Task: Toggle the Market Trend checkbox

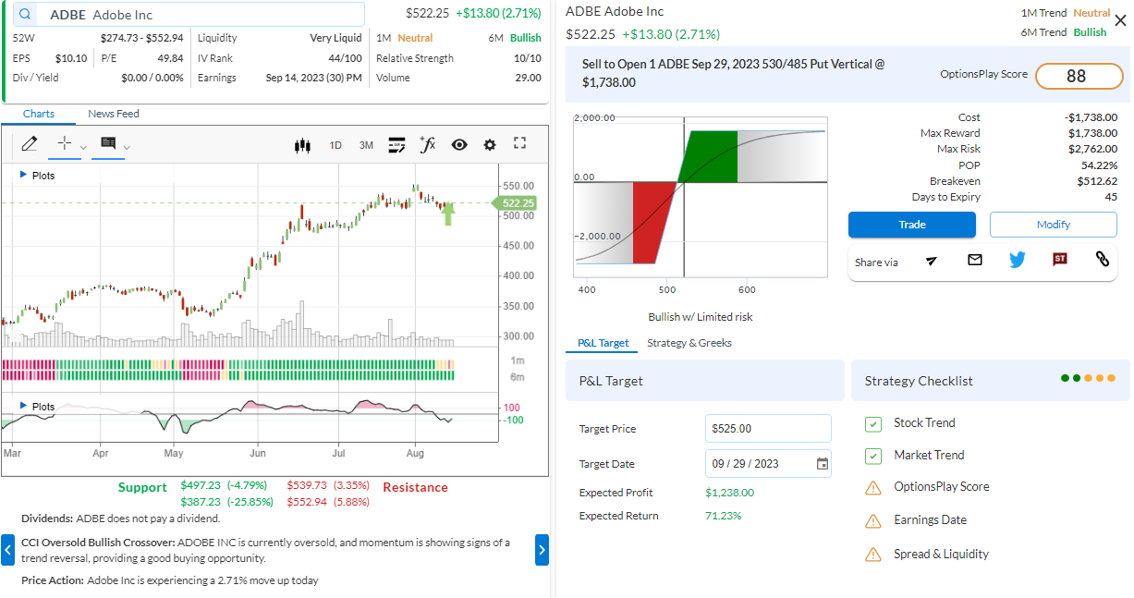Action: click(x=873, y=457)
